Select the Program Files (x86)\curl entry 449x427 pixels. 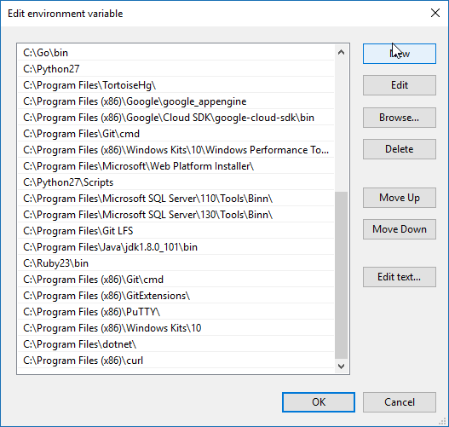point(176,361)
